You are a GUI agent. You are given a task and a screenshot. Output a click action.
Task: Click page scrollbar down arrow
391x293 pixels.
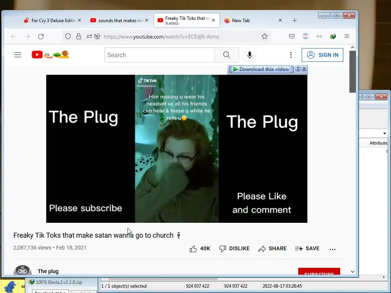coord(352,272)
